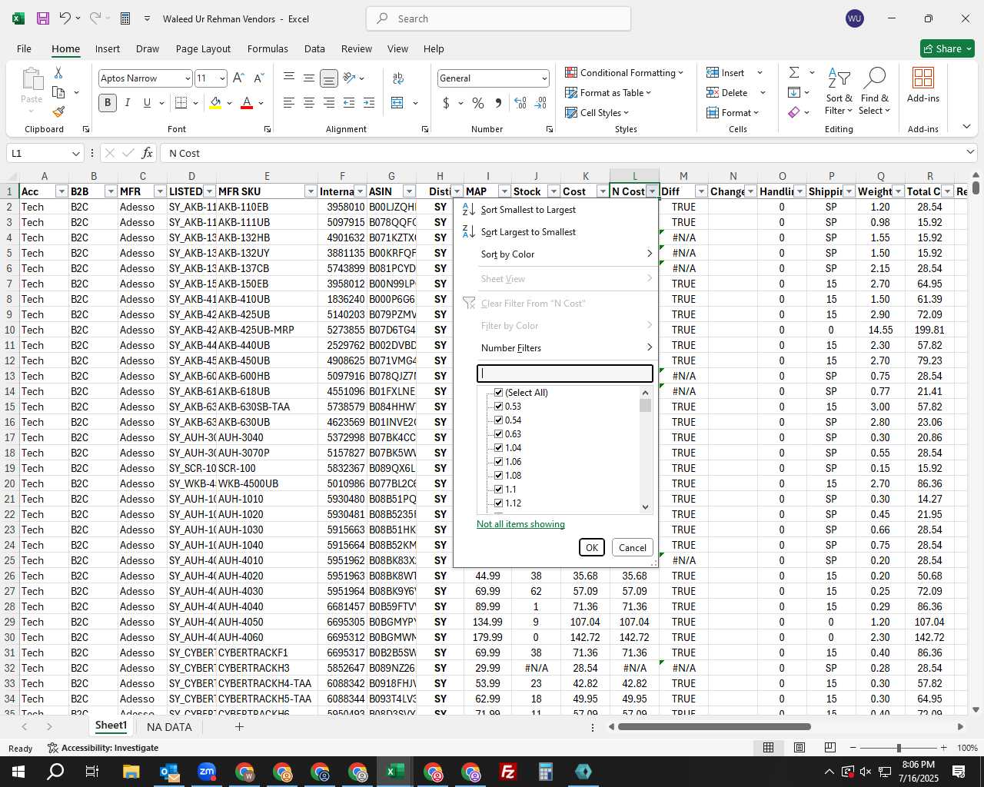Apply Percent Style format
Viewport: 984px width, 787px height.
coord(478,102)
